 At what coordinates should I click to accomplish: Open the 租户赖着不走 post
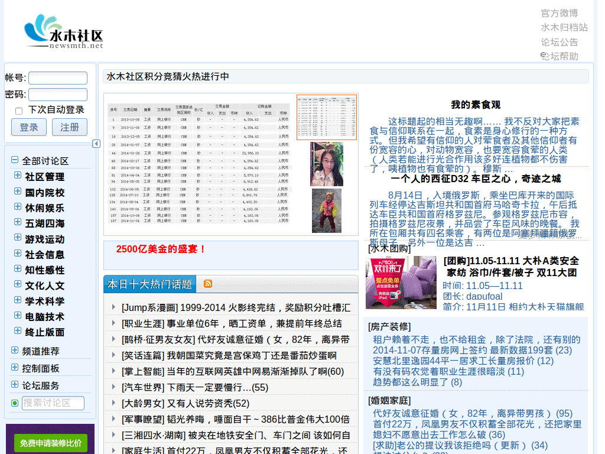point(477,340)
